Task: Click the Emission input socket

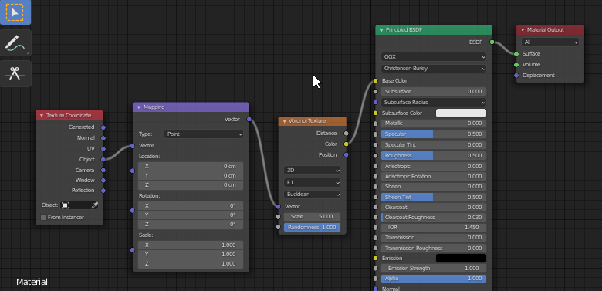Action: (x=375, y=258)
